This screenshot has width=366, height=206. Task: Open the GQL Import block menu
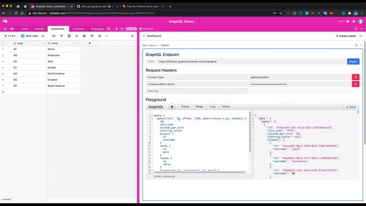click(x=150, y=45)
